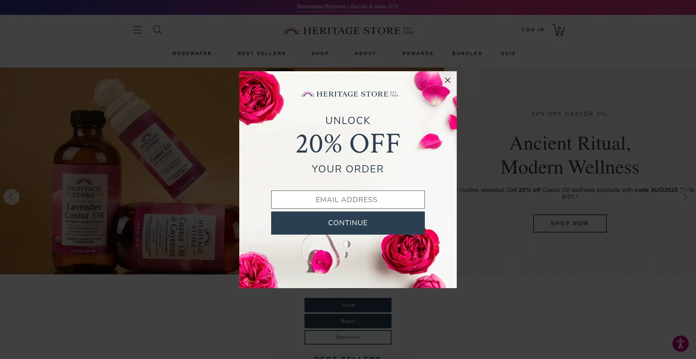Go to previous carousel slide
Screen dimensions: 696x359
pos(12,197)
